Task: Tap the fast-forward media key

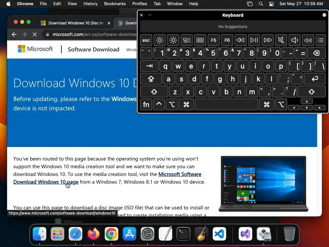Action: point(268,40)
